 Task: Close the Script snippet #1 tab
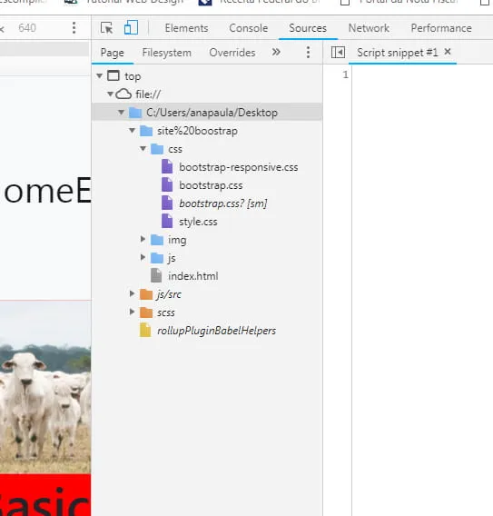coord(448,52)
